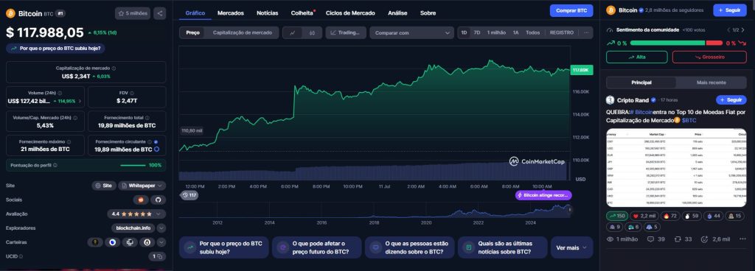
Task: Add Bitcoin to watchlist via star button
Action: point(133,13)
